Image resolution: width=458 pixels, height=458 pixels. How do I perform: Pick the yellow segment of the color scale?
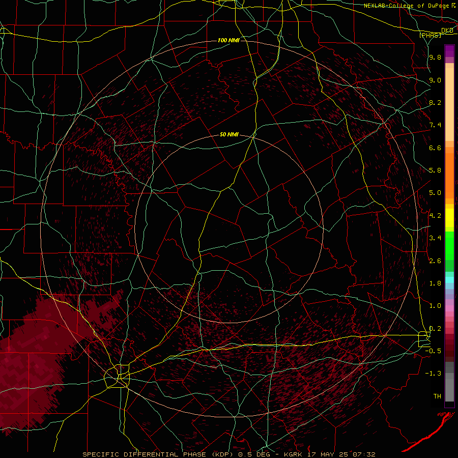tap(449, 218)
